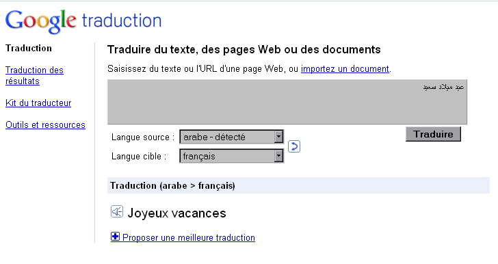The image size is (498, 264).
Task: Swap source and target languages icon
Action: pyautogui.click(x=294, y=146)
